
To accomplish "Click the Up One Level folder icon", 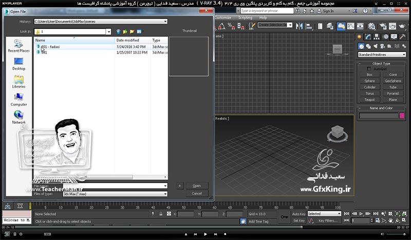I will point(125,31).
